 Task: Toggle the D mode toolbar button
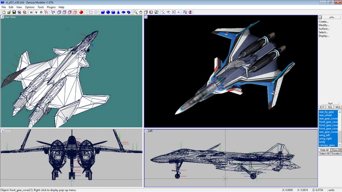41,12
